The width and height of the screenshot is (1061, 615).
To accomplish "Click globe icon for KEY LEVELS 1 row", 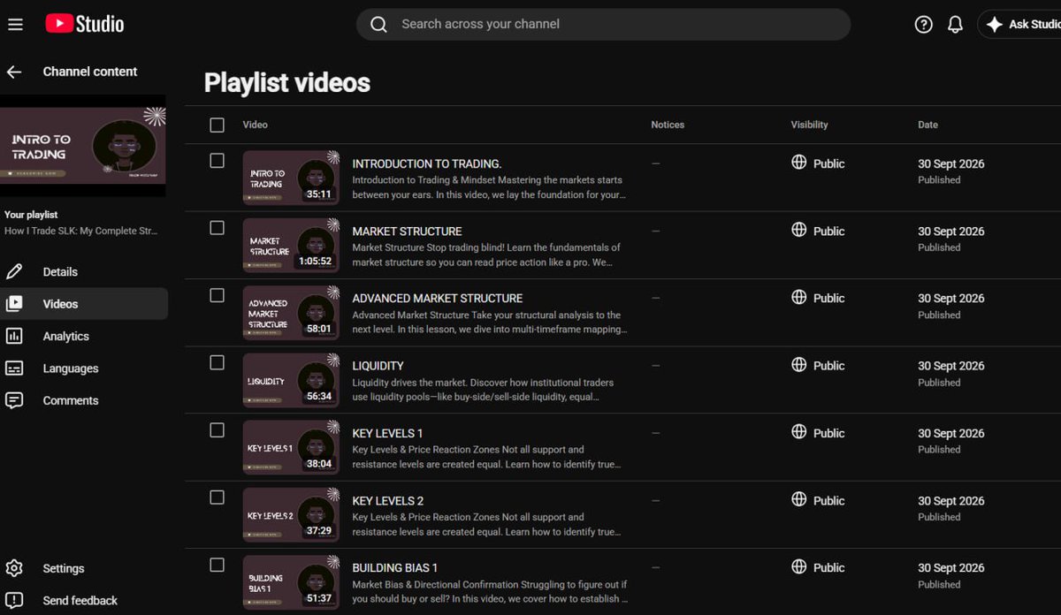I will [799, 432].
